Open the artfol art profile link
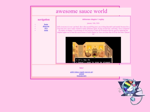 (x=82, y=72)
